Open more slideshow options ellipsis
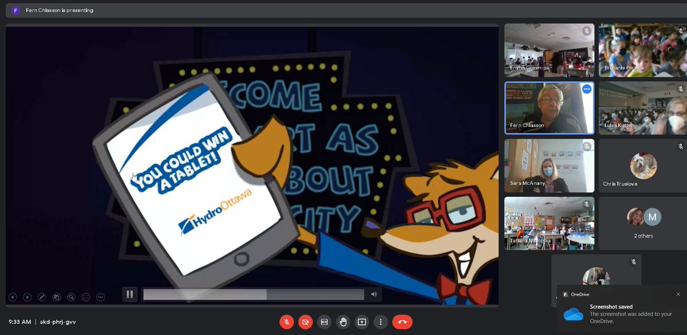The height and width of the screenshot is (335, 687). click(x=101, y=297)
